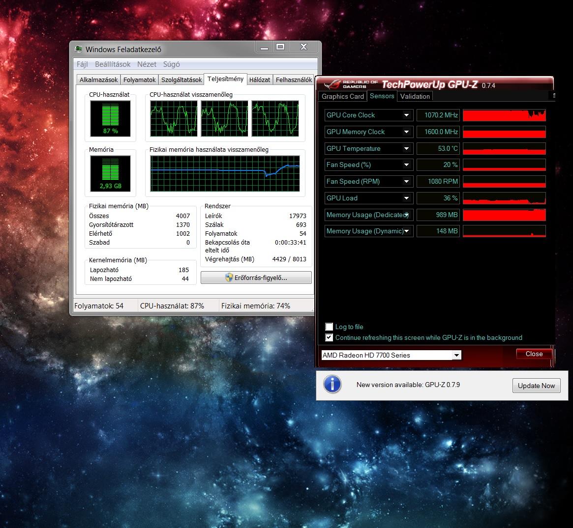Click the 1080 RPM fan speed value
The width and height of the screenshot is (573, 528).
pos(438,181)
